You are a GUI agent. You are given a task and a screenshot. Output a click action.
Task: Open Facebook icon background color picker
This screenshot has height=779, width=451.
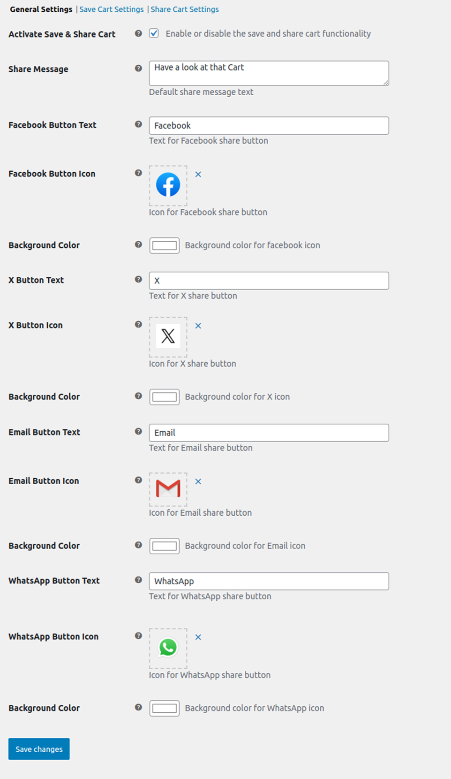click(165, 245)
